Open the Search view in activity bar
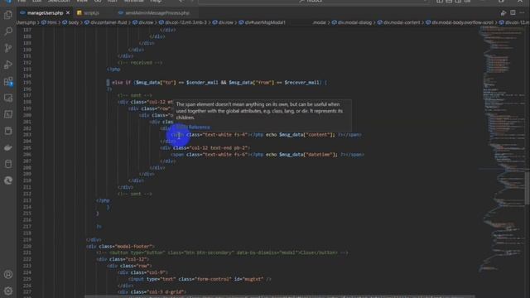 [8, 31]
